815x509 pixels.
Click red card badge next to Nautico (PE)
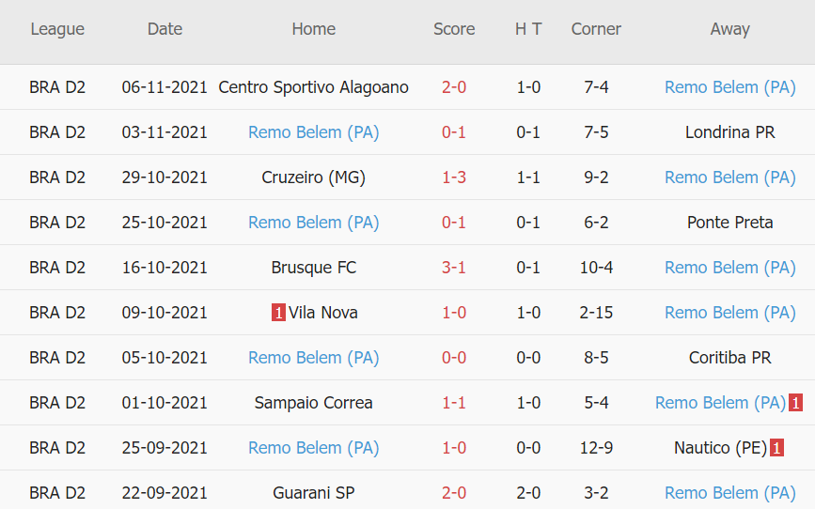(776, 448)
